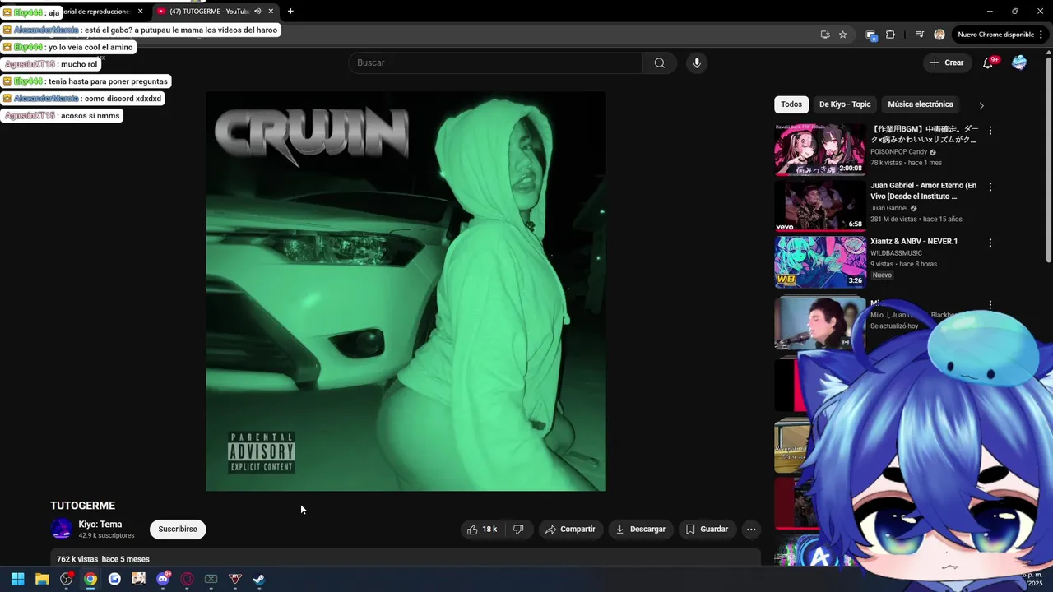Install app using the address bar install icon

(x=824, y=35)
